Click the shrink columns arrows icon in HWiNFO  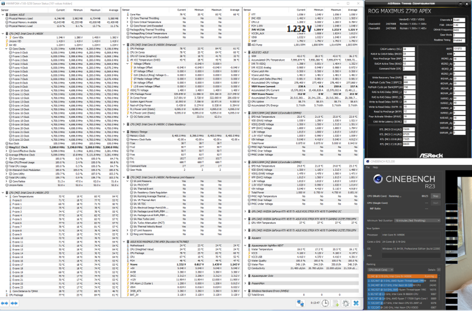[14, 303]
